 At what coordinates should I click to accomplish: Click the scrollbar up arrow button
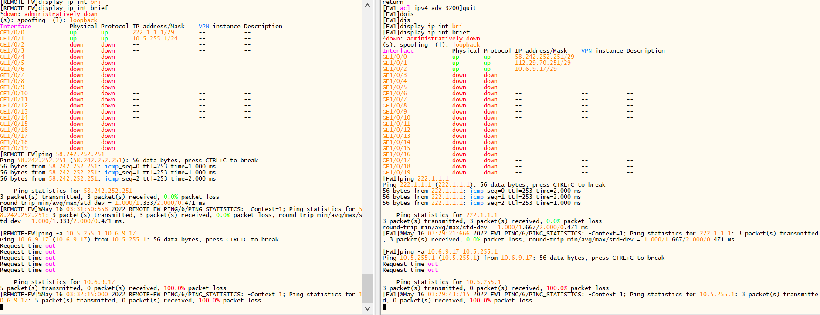367,6
